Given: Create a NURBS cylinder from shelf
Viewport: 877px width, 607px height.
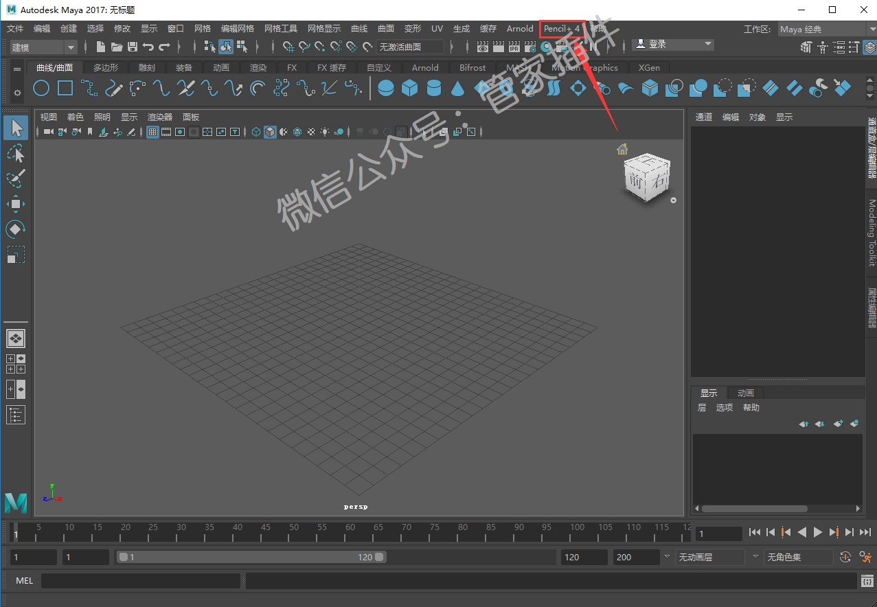Looking at the screenshot, I should [x=434, y=88].
